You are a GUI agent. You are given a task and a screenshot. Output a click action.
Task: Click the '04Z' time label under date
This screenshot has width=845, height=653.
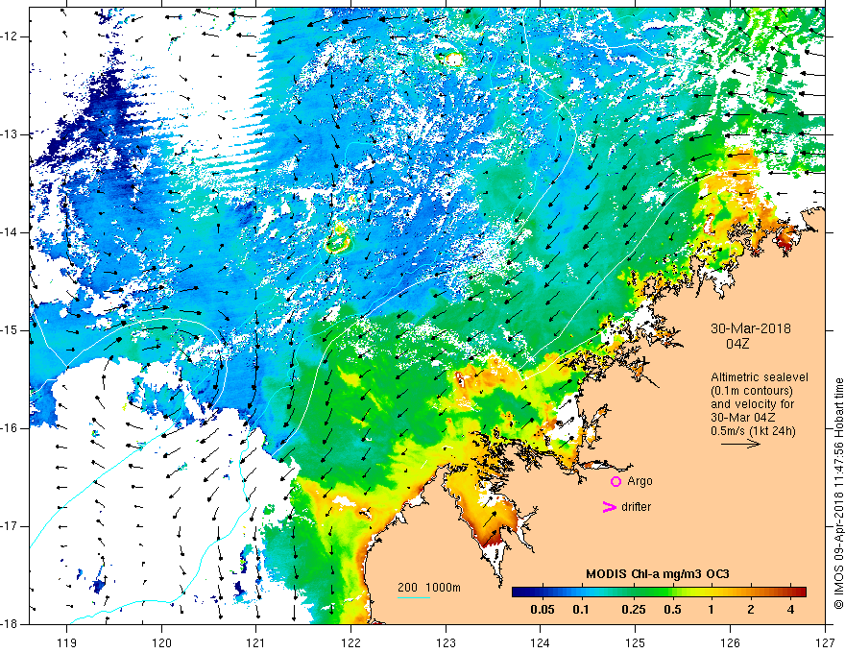(737, 344)
